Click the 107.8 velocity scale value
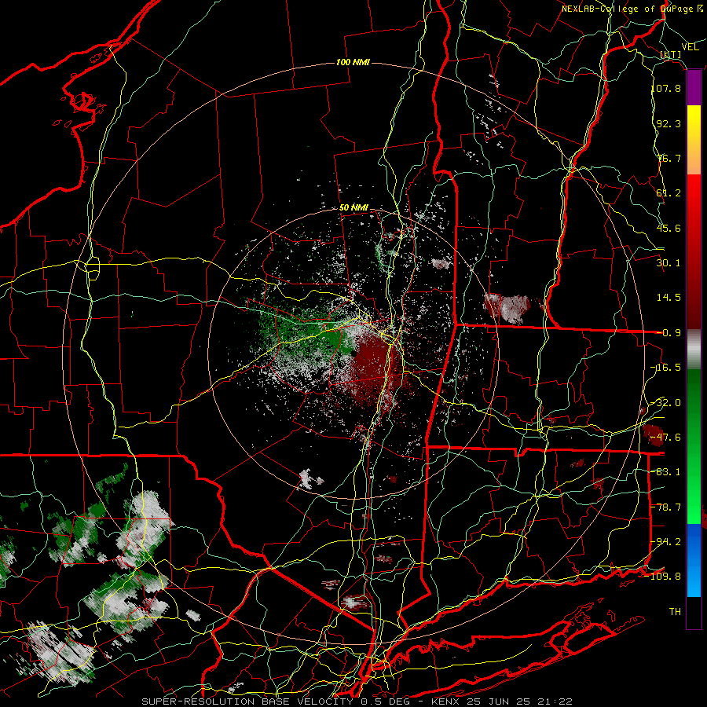Screen dimensions: 707x707 click(x=666, y=88)
